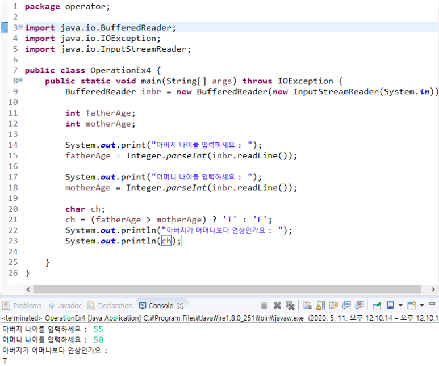
Task: Click Show Console on Standard Error change icon
Action: 359,305
